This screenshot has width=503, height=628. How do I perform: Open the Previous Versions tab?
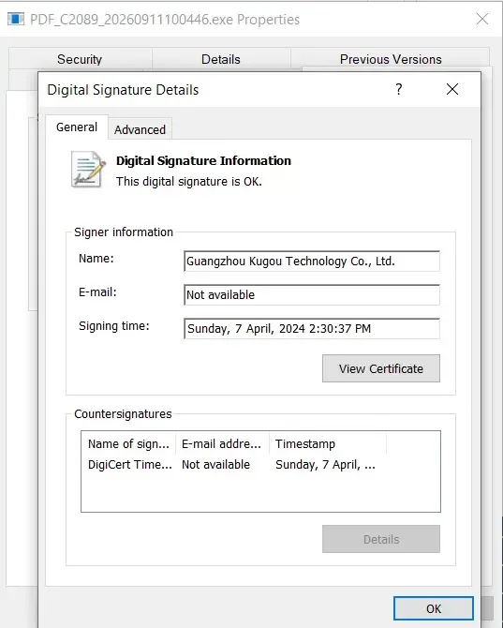pyautogui.click(x=391, y=59)
